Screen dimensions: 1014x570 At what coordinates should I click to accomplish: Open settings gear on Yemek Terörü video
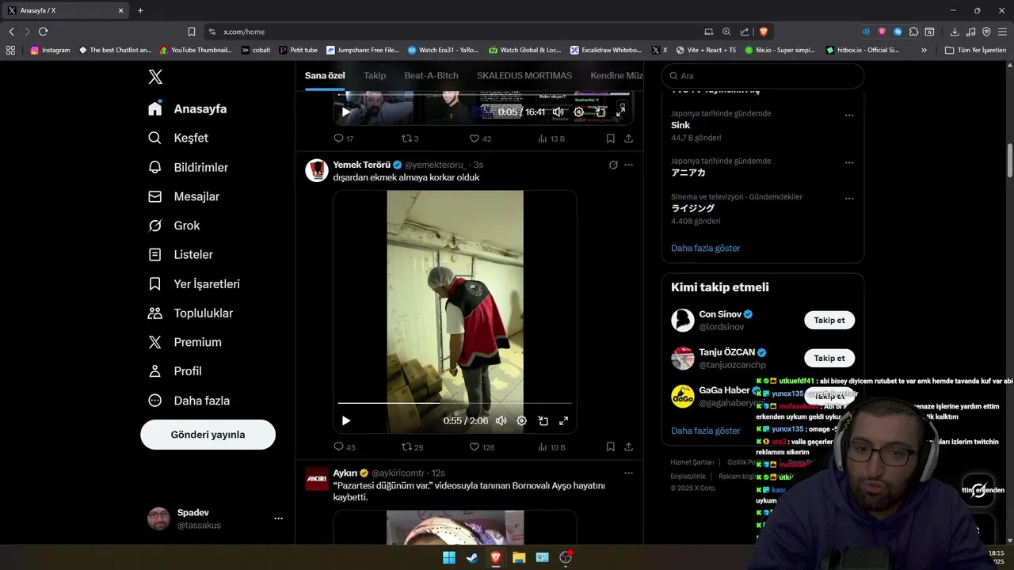tap(521, 421)
